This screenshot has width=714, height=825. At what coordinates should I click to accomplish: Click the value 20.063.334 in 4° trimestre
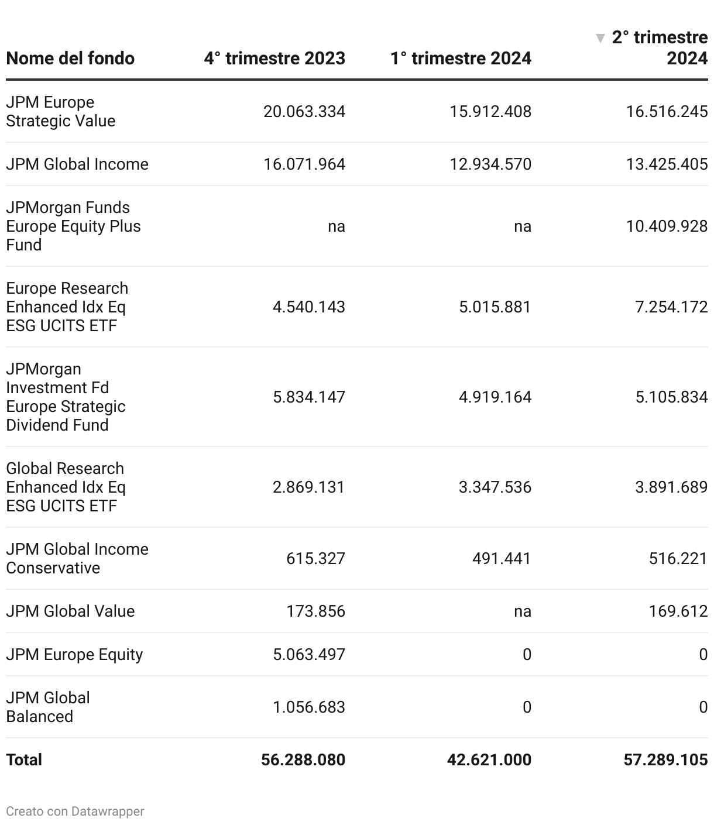[x=304, y=111]
